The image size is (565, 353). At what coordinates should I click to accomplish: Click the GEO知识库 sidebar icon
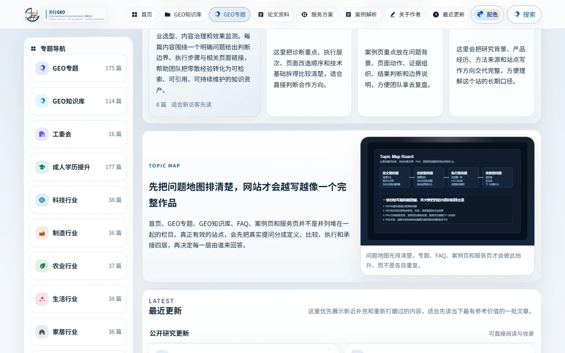[x=42, y=101]
